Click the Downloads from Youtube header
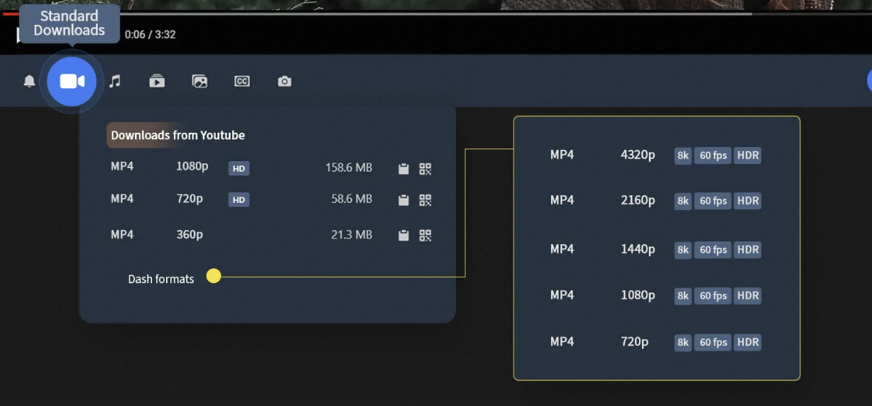 coord(178,135)
